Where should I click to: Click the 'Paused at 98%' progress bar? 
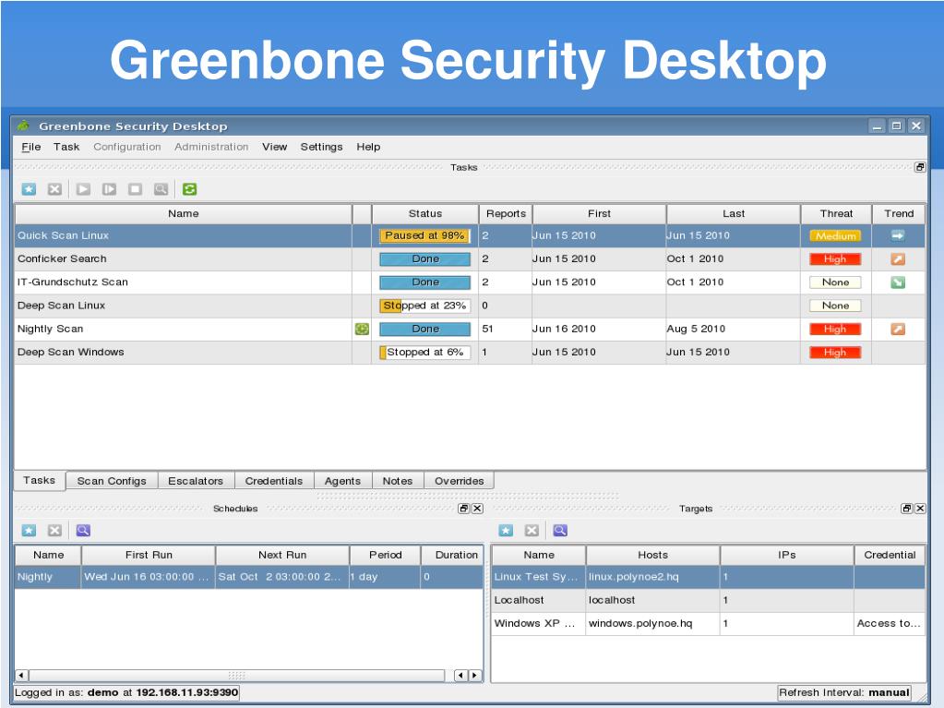tap(425, 236)
